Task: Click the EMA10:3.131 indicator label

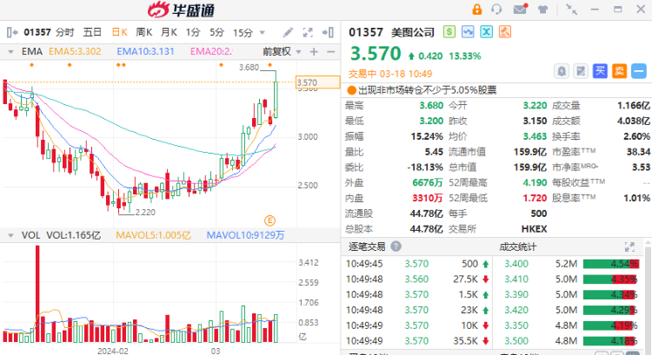Action: (x=145, y=51)
